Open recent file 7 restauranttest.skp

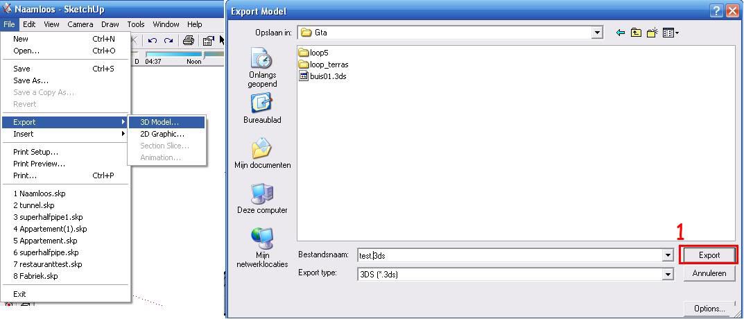click(x=65, y=264)
